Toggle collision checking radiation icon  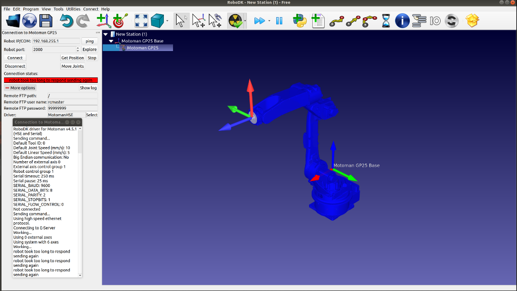click(235, 21)
